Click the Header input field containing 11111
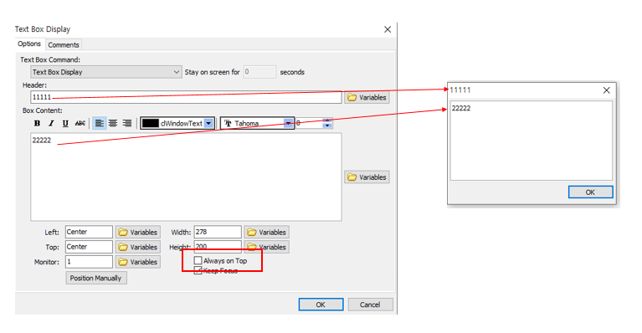This screenshot has width=642, height=333. click(x=186, y=97)
